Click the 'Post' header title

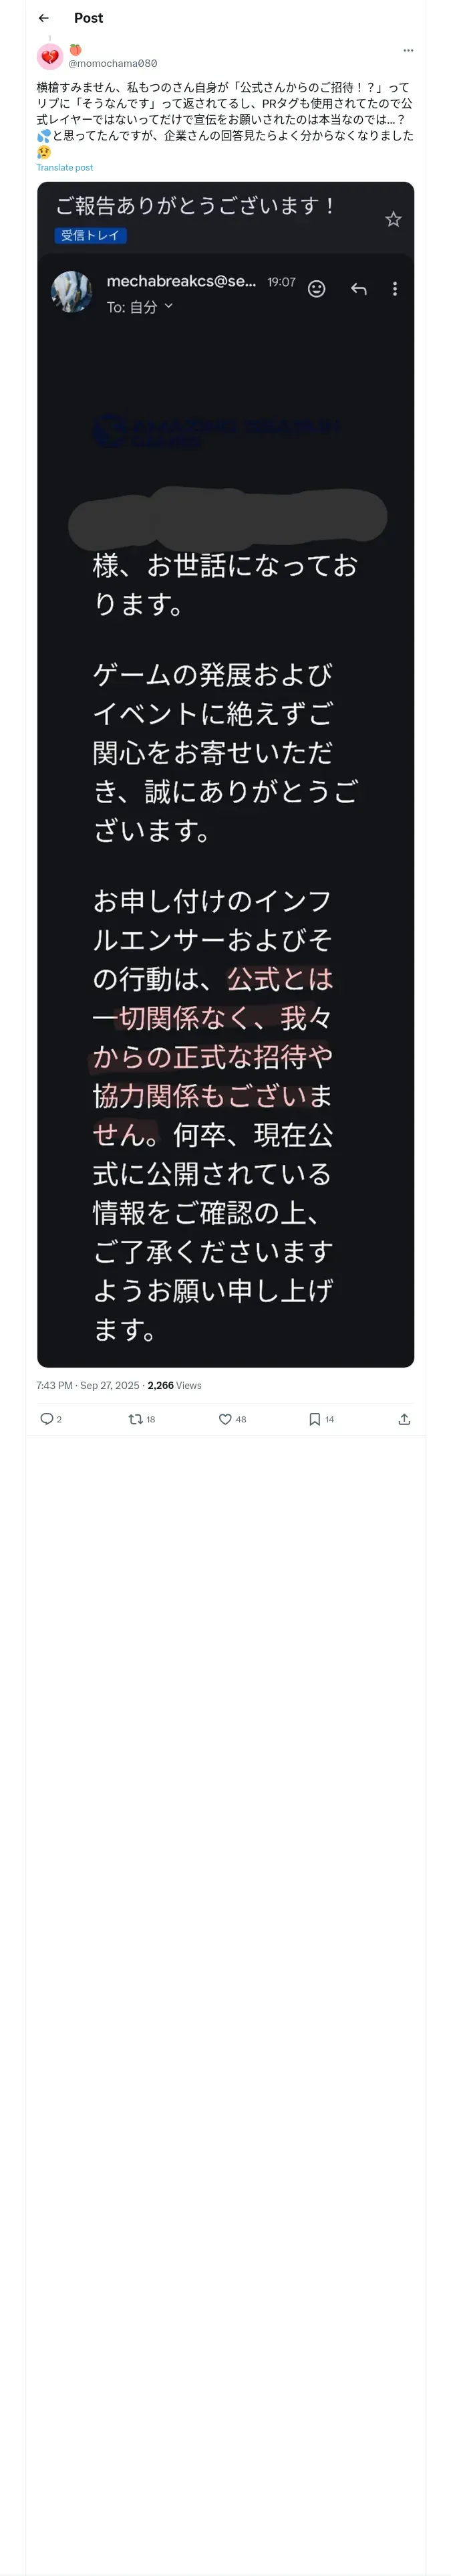tap(88, 18)
